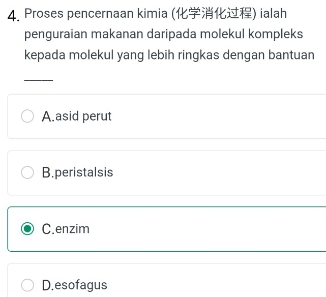Image resolution: width=326 pixels, height=297 pixels.
Task: Click the selected C.enzim radio button
Action: tap(28, 229)
